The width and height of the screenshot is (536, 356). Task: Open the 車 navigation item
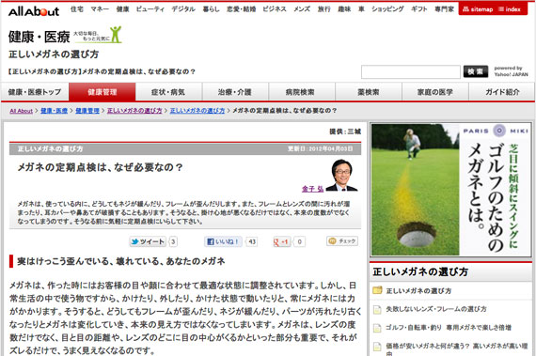pyautogui.click(x=361, y=9)
